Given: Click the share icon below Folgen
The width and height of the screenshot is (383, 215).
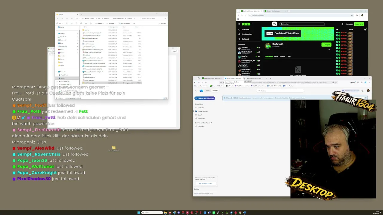Looking at the screenshot, I should tap(329, 50).
